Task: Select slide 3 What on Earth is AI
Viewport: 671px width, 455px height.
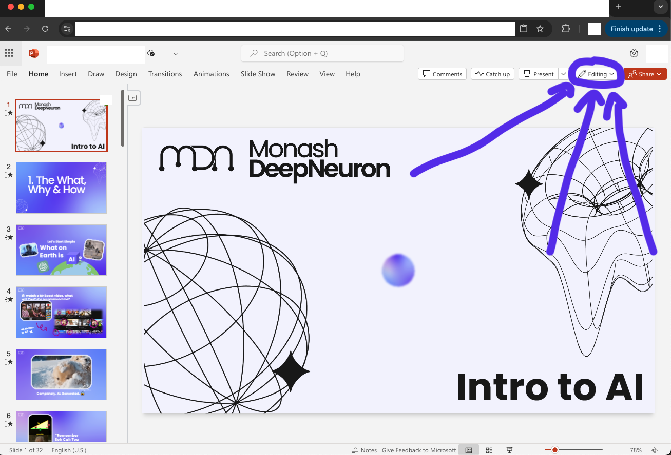Action: click(x=61, y=250)
